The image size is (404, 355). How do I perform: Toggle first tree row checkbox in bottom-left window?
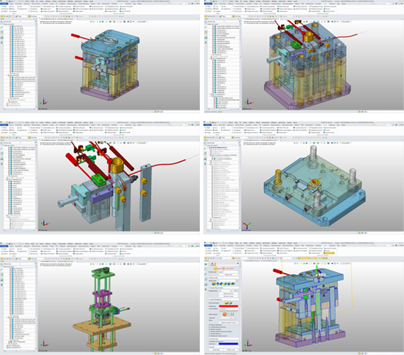(x=10, y=269)
